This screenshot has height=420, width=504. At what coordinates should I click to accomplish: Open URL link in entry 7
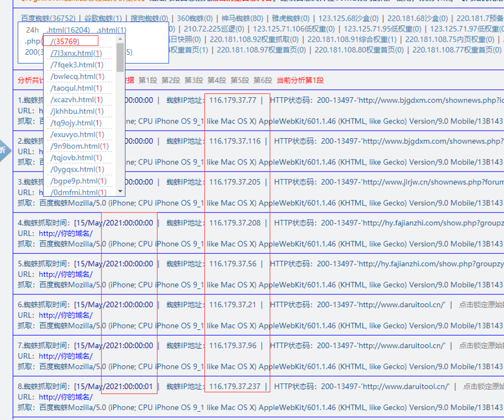pyautogui.click(x=66, y=356)
